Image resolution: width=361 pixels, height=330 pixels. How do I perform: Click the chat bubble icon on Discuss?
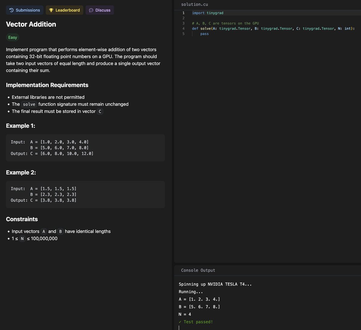point(91,10)
